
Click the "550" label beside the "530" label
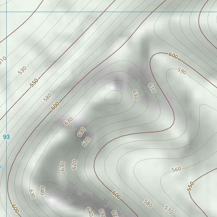tap(34, 83)
